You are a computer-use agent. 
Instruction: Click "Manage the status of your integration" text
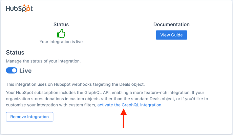pyautogui.click(x=43, y=61)
